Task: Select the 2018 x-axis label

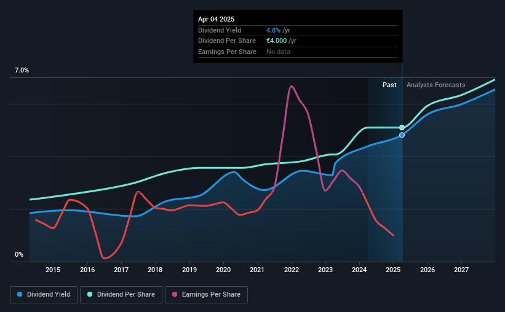Action: coord(155,270)
